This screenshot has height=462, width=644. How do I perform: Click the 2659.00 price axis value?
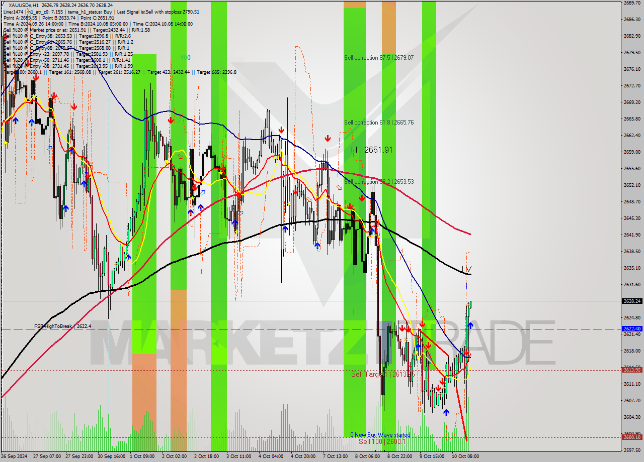pyautogui.click(x=632, y=152)
